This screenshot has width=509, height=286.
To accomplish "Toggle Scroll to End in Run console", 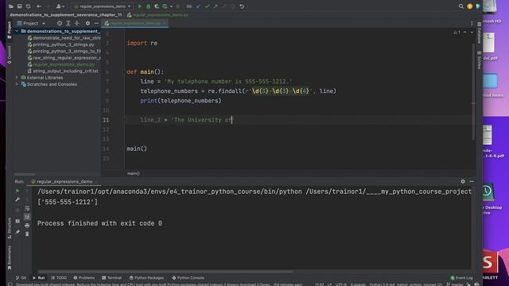I will click(27, 217).
